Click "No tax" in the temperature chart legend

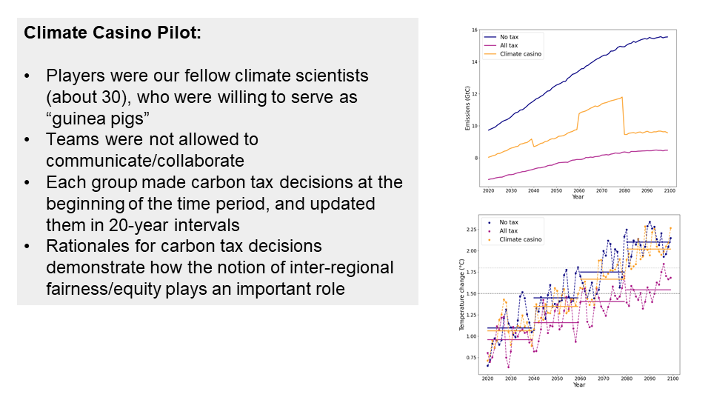pyautogui.click(x=509, y=223)
